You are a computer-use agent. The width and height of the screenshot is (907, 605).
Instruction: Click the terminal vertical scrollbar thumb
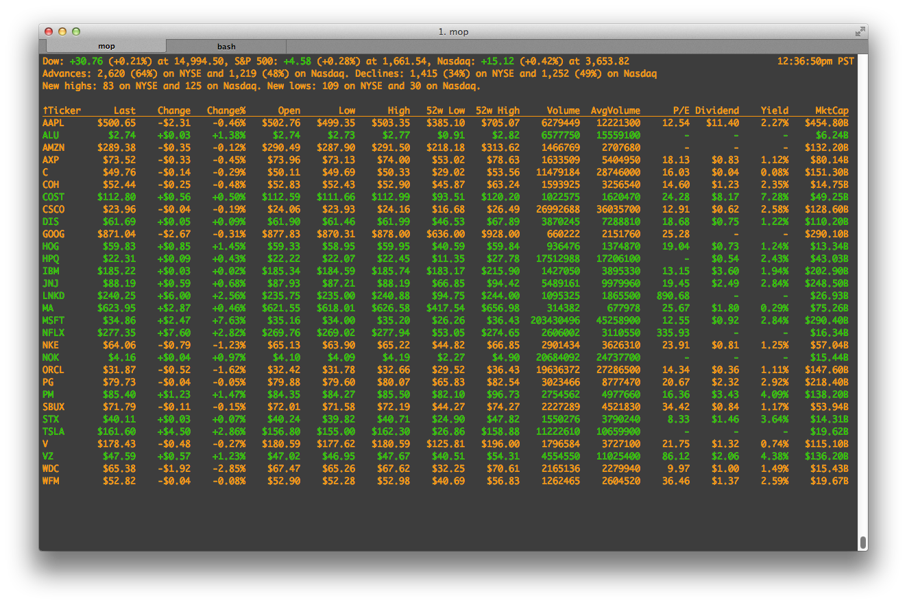[x=862, y=543]
